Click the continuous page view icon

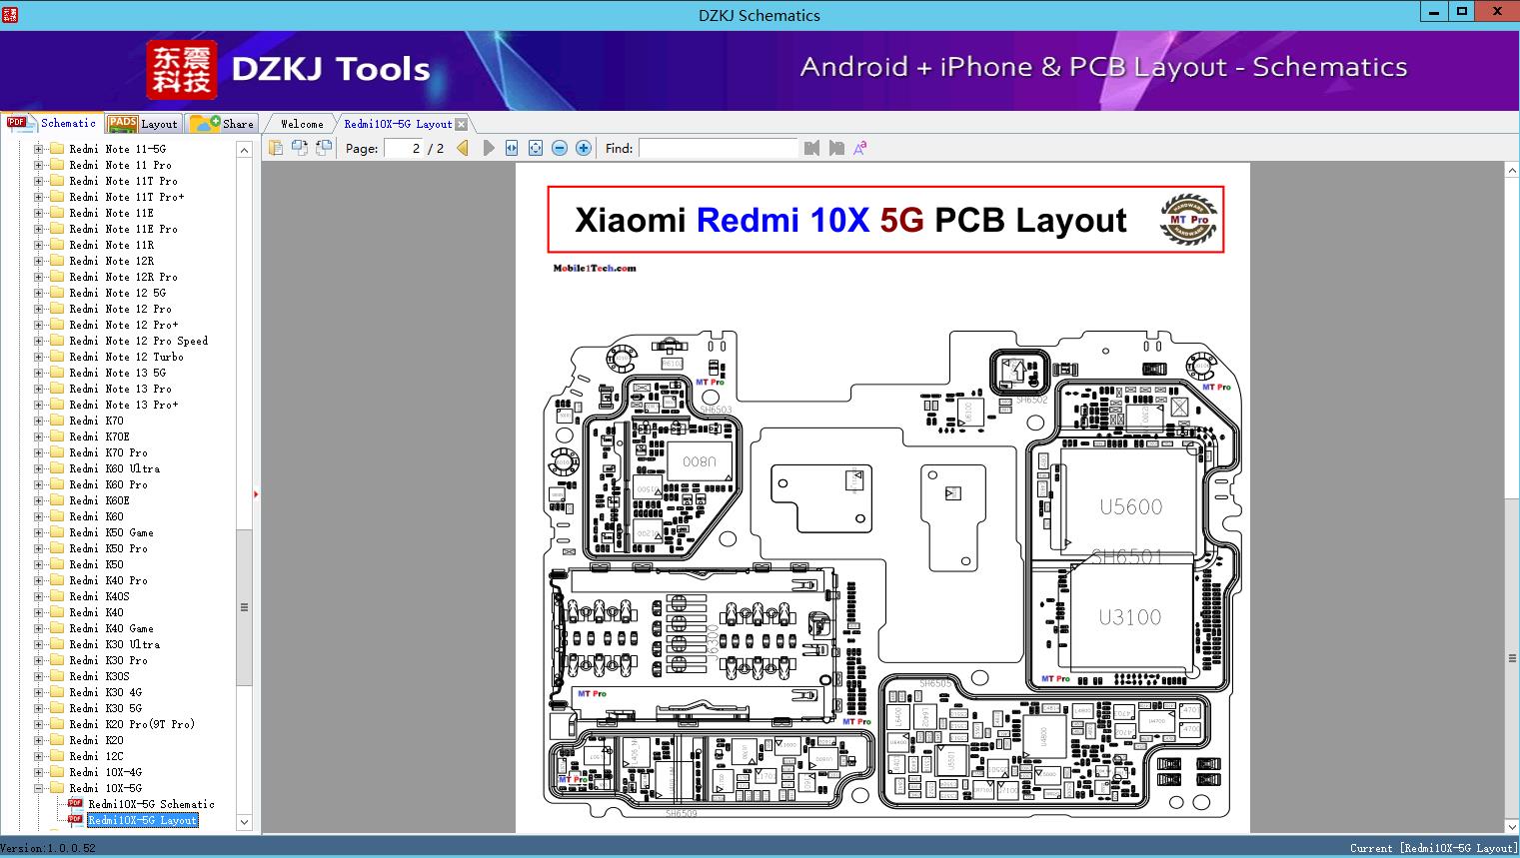pyautogui.click(x=323, y=147)
